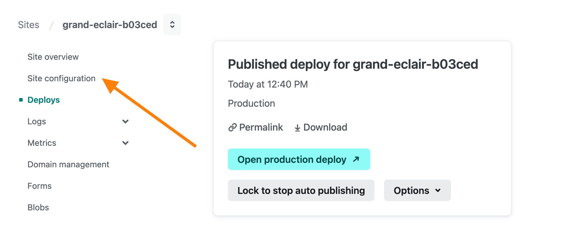Select Metrics in the sidebar
This screenshot has width=577, height=245.
(x=42, y=143)
